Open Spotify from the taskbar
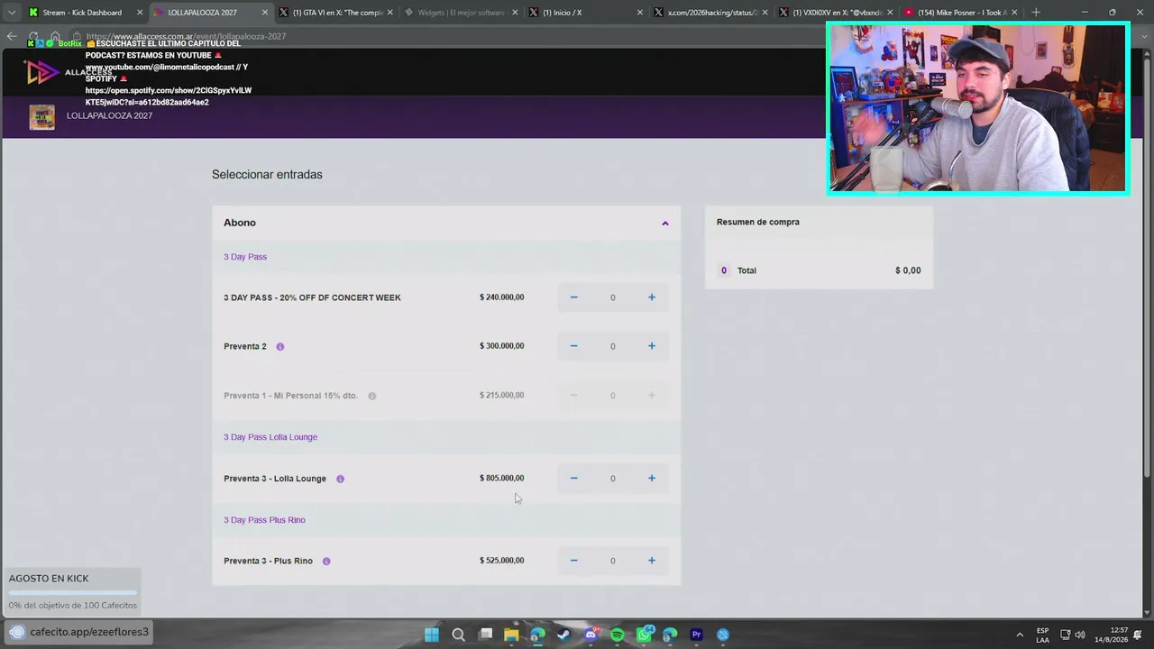This screenshot has width=1154, height=649. click(618, 635)
